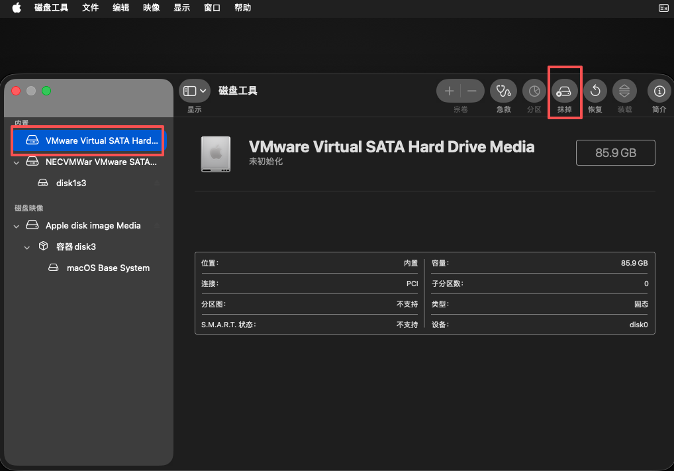
Task: Open the 映像 menu
Action: (152, 7)
